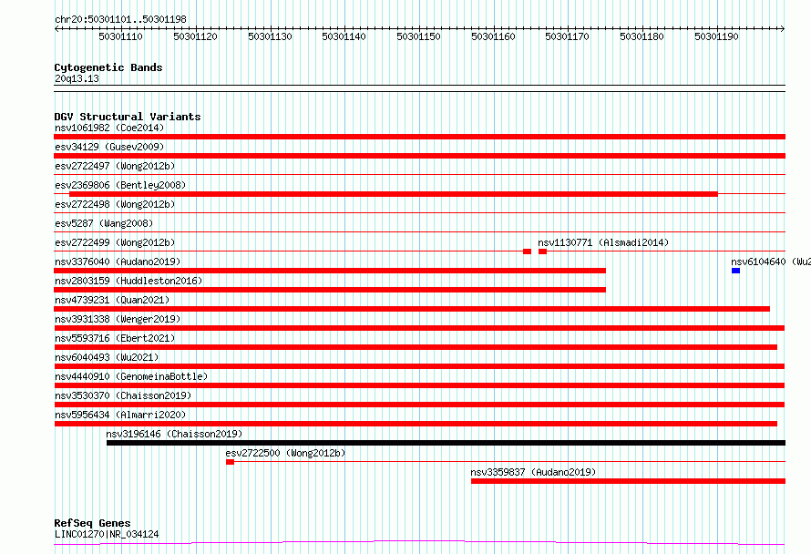This screenshot has width=811, height=554.
Task: Click the nsv6104640 variant label
Action: point(771,262)
